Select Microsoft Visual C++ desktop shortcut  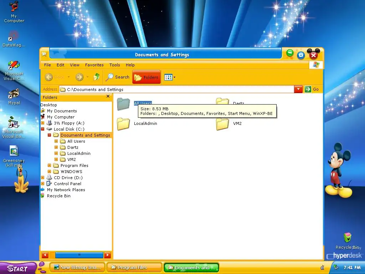pos(14,71)
